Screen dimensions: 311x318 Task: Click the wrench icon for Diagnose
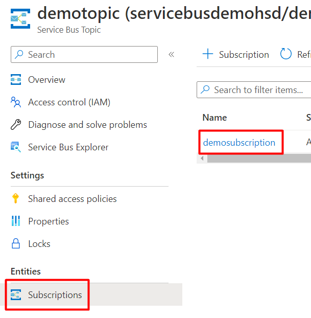pos(16,125)
